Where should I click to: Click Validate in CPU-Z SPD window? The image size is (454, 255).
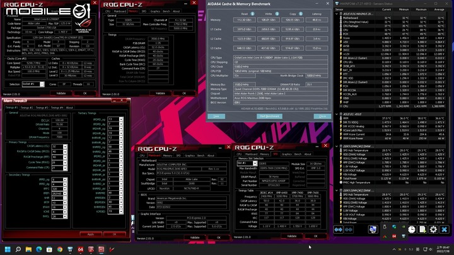(291, 236)
